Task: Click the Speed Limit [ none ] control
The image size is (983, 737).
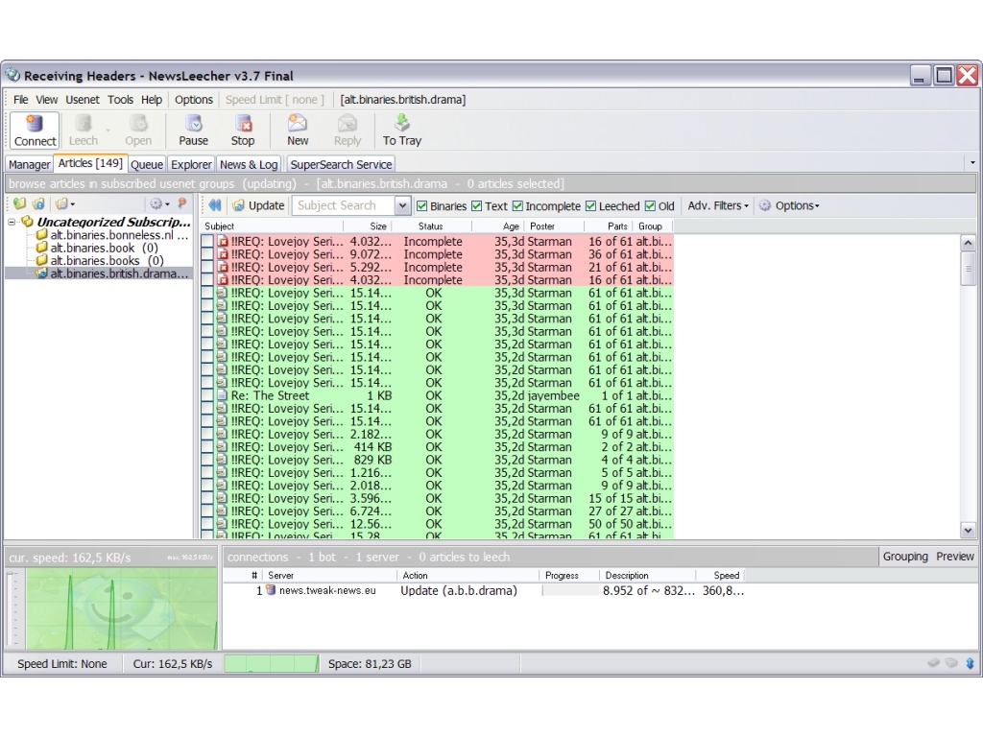Action: point(275,100)
